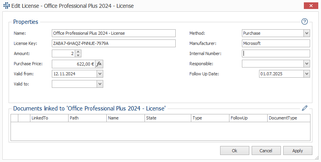Viewport: 321px width, 162px height.
Task: Click the Cancel button
Action: click(266, 151)
